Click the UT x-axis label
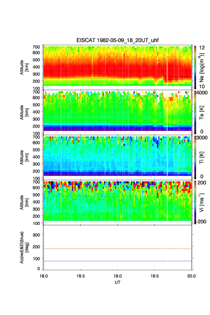Screen dimensions: 210x315 117,282
